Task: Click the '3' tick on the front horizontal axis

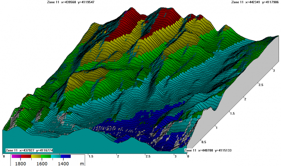Action: 175,156
